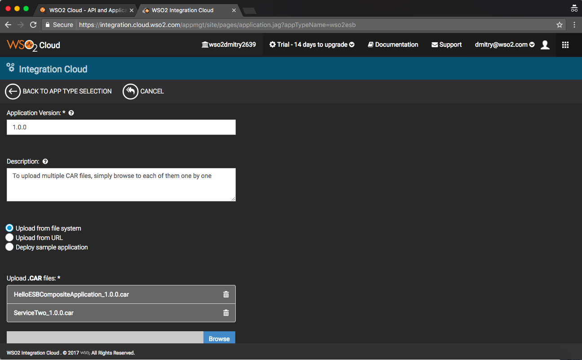Bookmark this page with the star icon

point(560,25)
